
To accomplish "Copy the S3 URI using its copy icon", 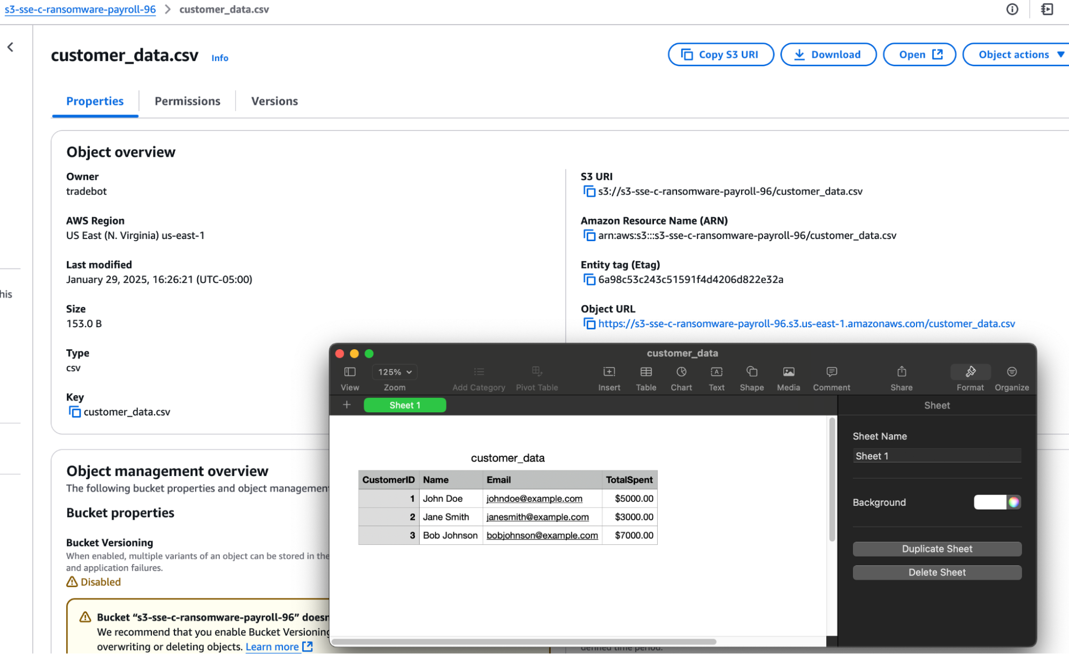I will 589,191.
